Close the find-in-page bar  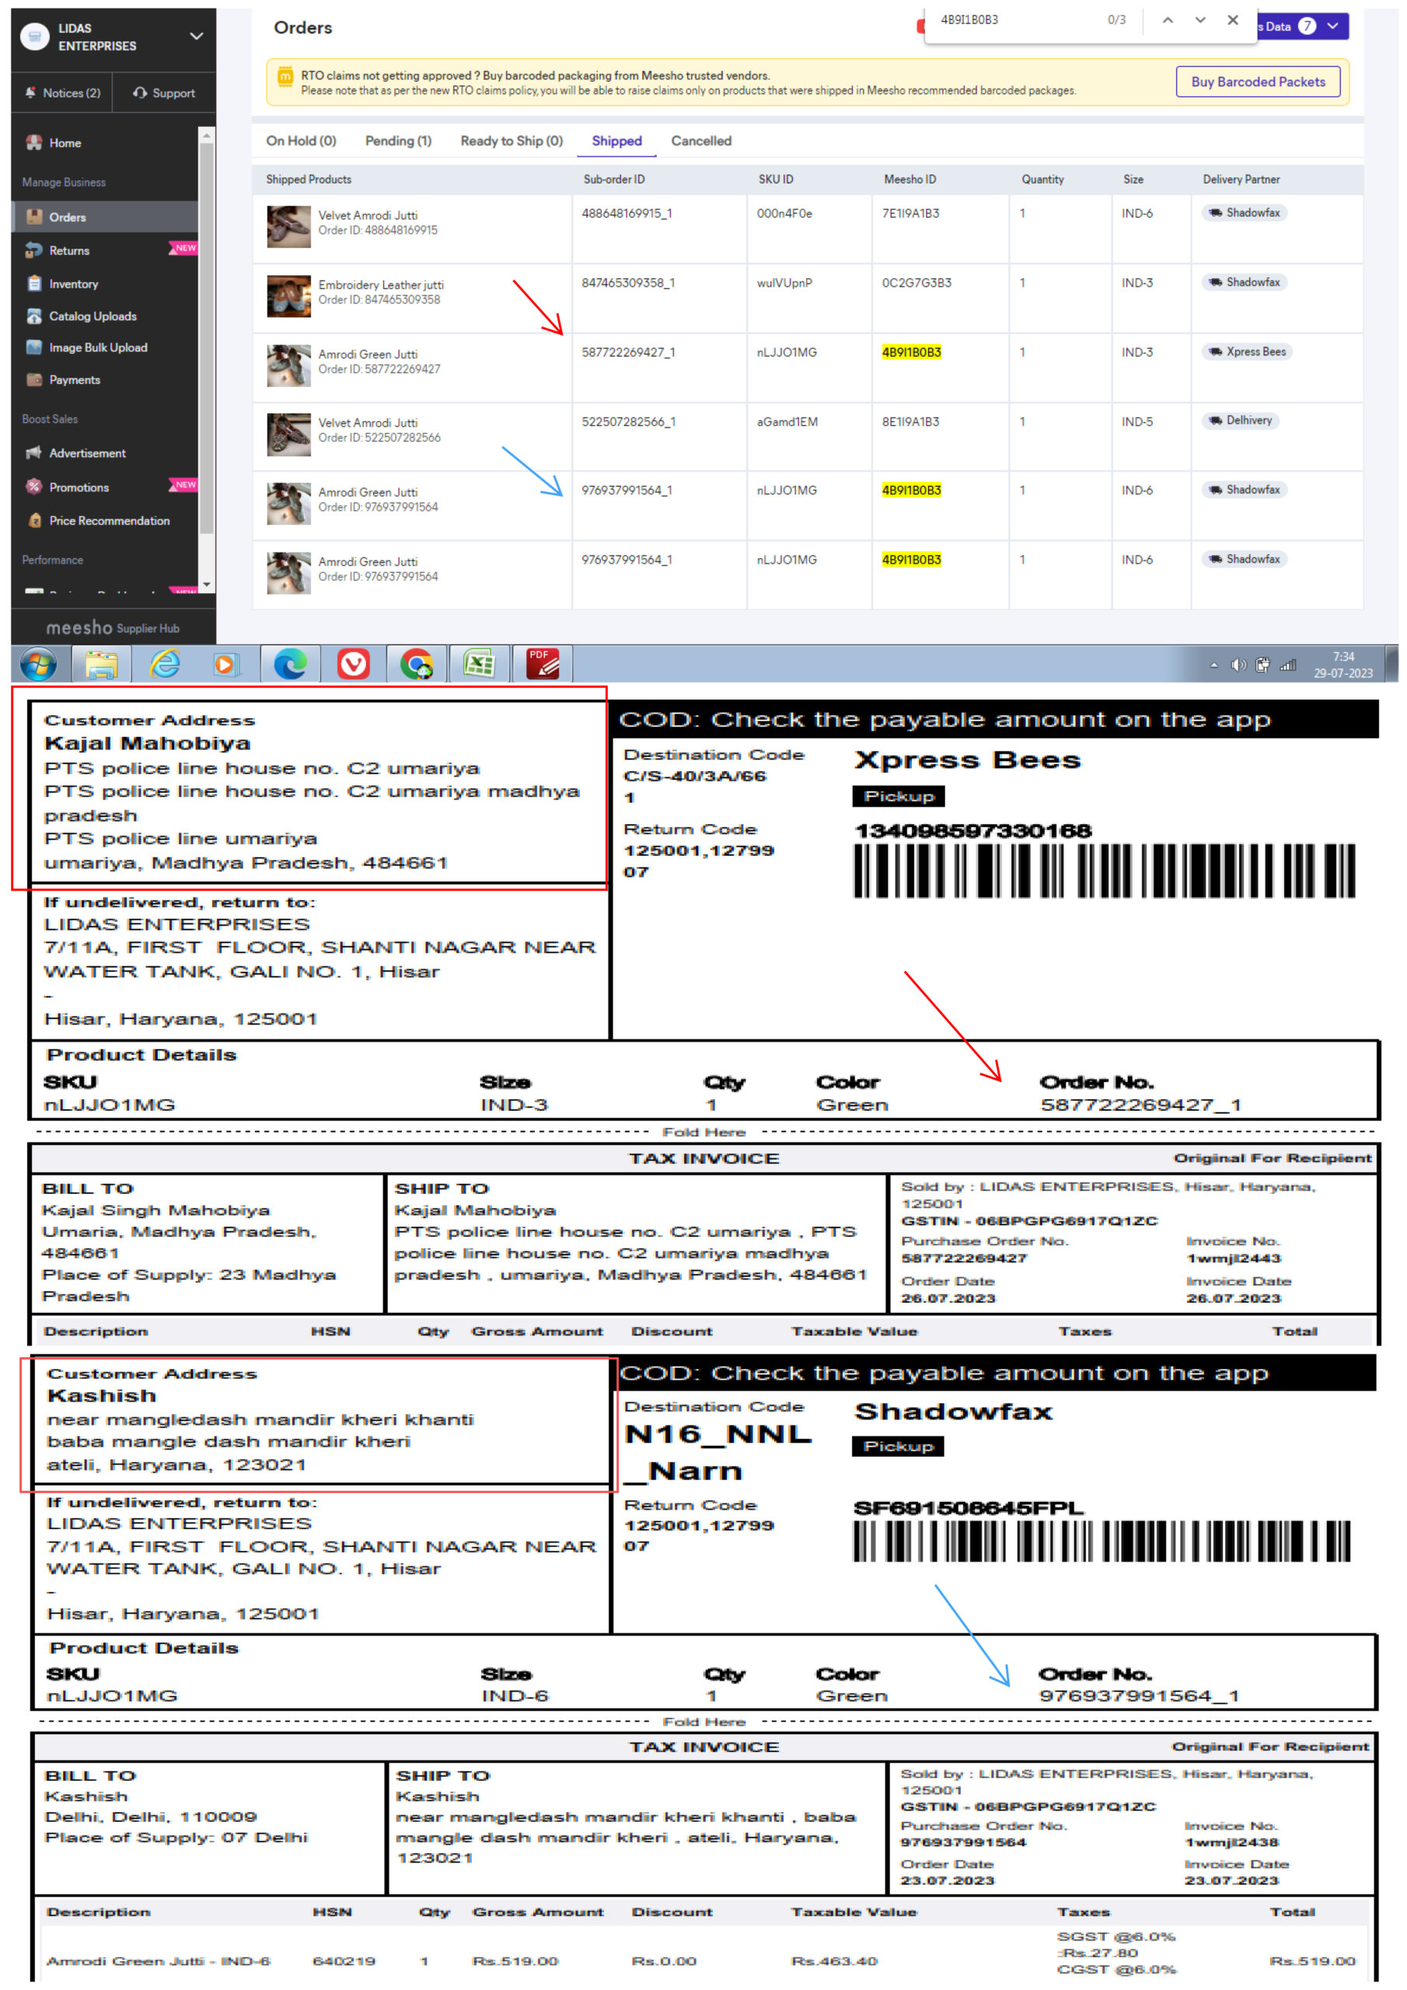click(x=1232, y=20)
